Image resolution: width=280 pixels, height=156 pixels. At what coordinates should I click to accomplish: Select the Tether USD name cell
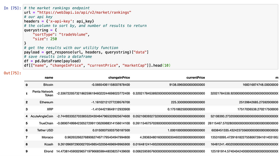pyautogui.click(x=45, y=130)
